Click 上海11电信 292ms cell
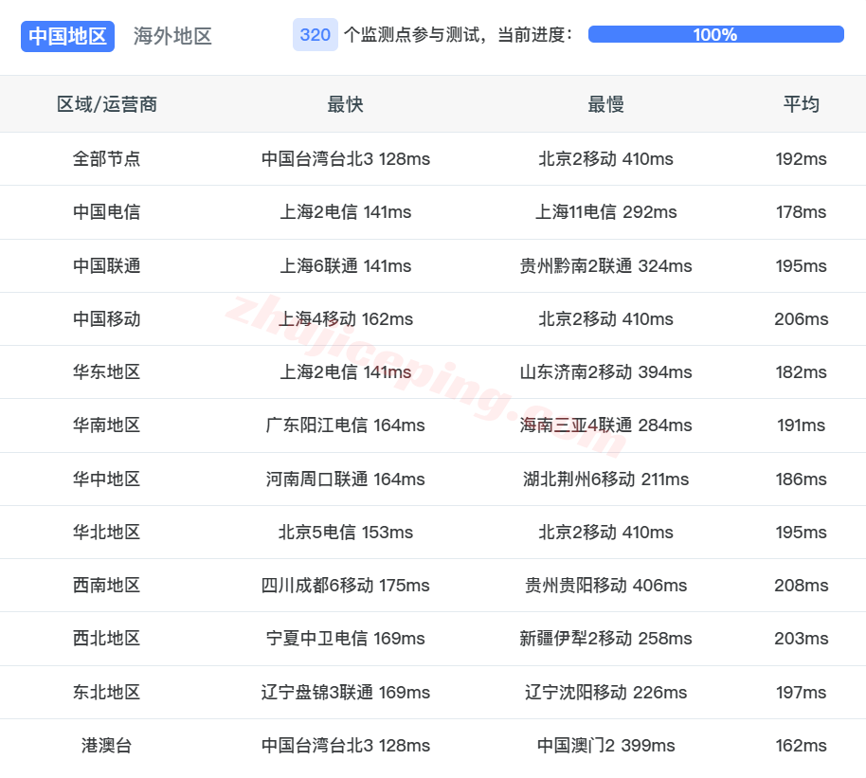This screenshot has width=866, height=778. coord(605,211)
